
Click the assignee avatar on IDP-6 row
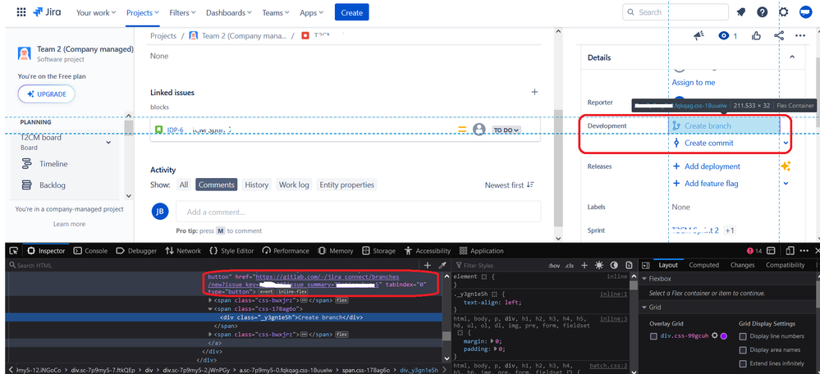[479, 130]
